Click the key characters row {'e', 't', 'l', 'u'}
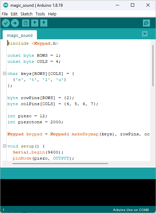Viewport: 156px width, 213px height. (40, 80)
